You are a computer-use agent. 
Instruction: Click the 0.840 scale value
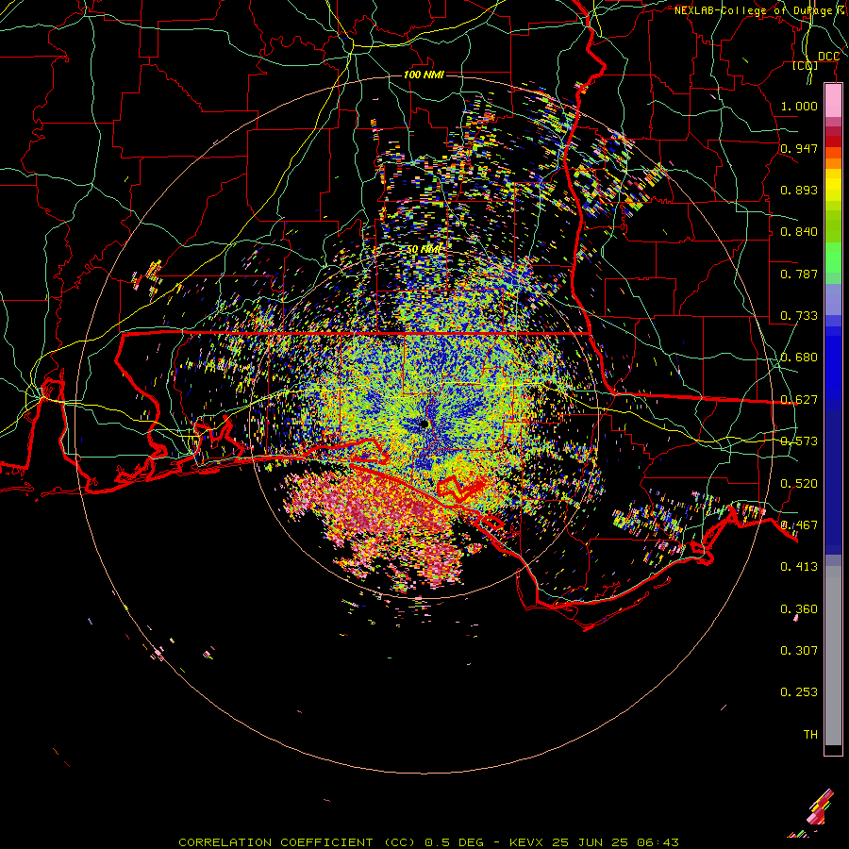[799, 232]
